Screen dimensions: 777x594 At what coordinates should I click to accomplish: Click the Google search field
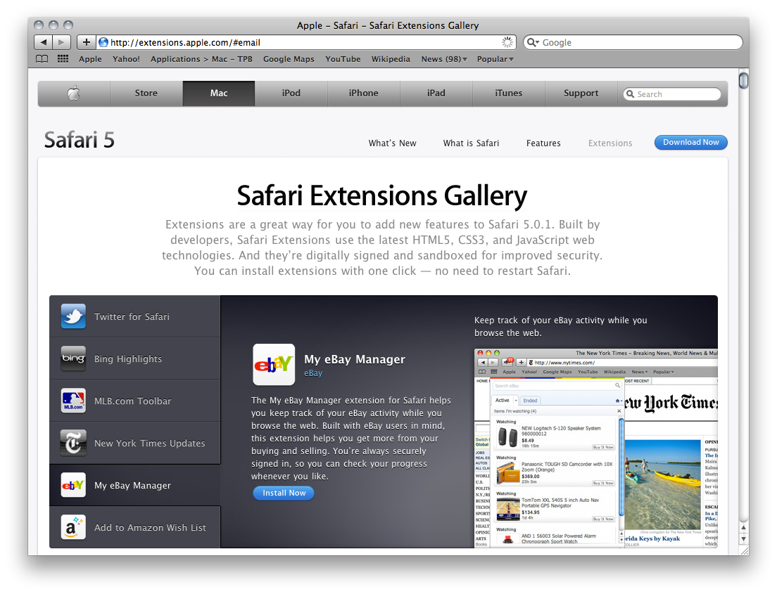coord(633,42)
